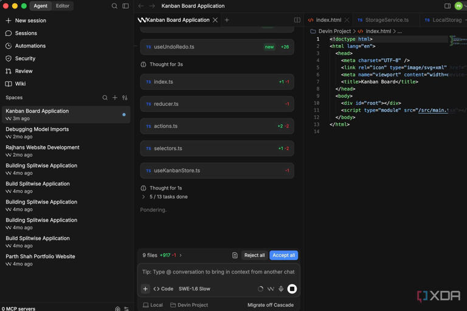This screenshot has height=311, width=467.
Task: Select the Local environment option
Action: pos(153,305)
